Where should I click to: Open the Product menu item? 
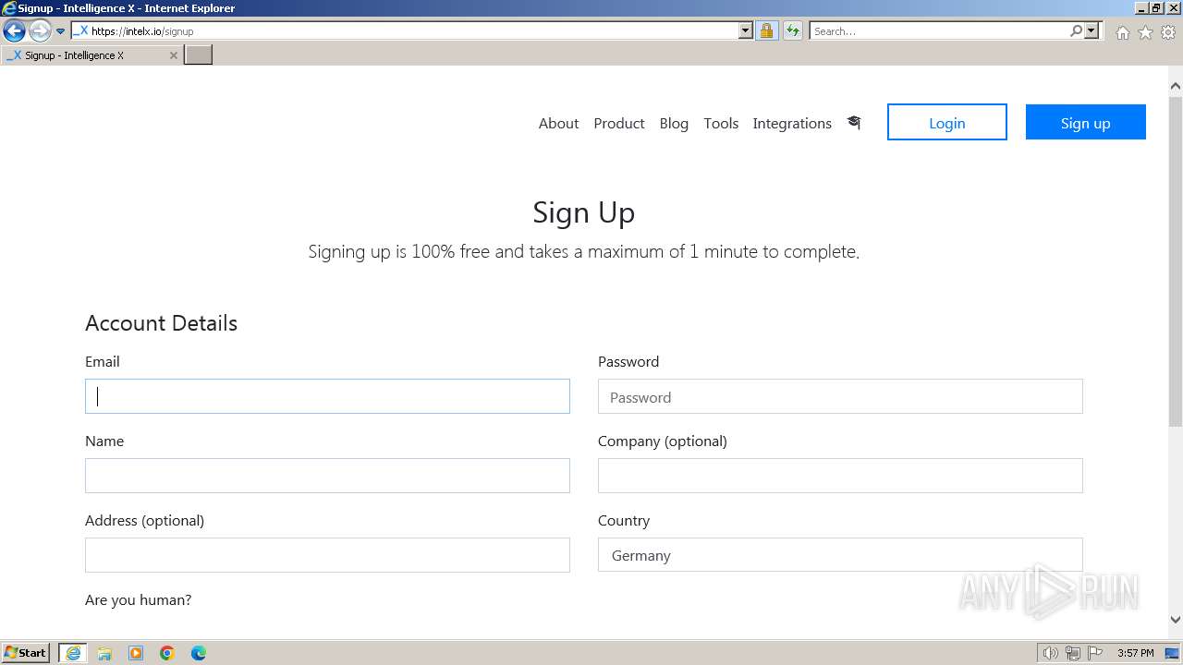click(619, 123)
